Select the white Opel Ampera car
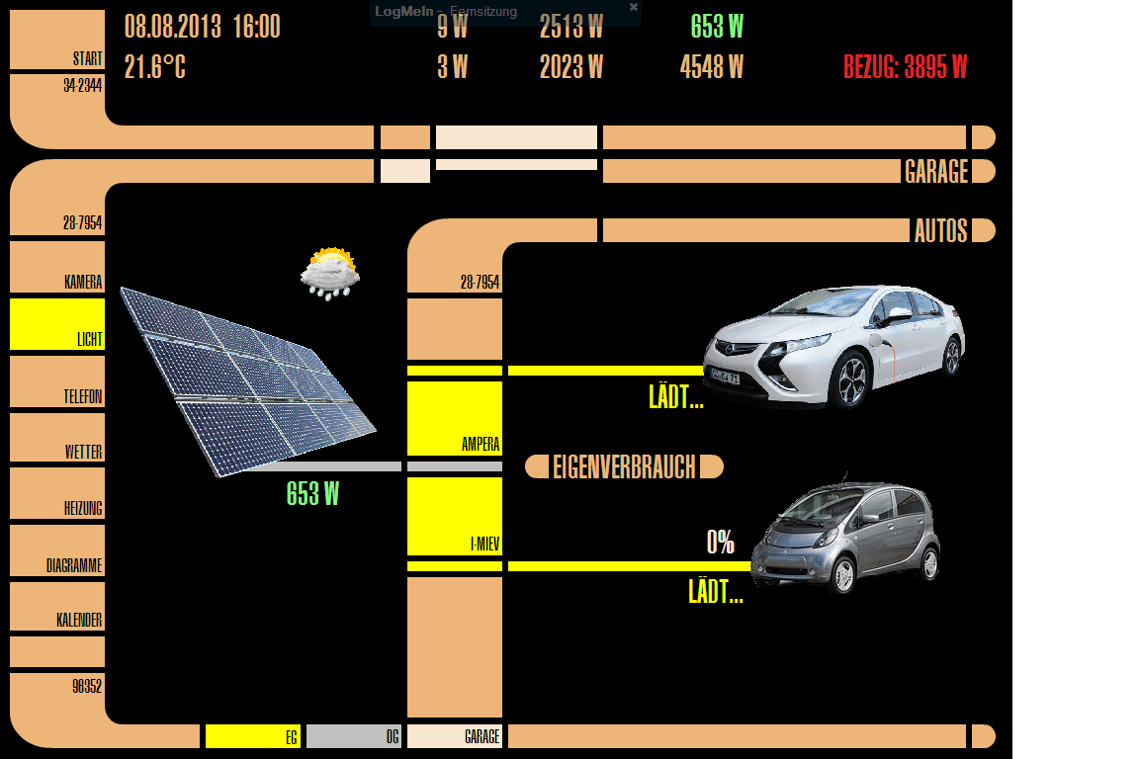The image size is (1139, 759). pyautogui.click(x=833, y=345)
